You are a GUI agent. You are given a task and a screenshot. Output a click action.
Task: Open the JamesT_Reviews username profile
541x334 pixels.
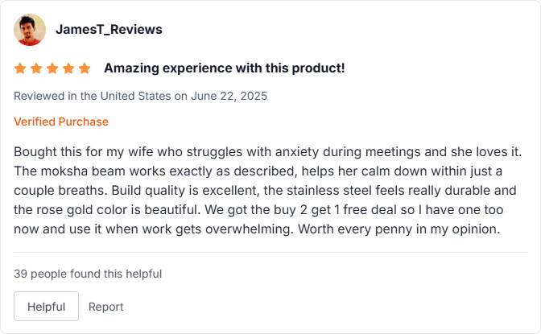pyautogui.click(x=109, y=30)
